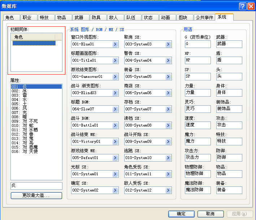Click arrow icon beside 010-System10
Viewport: 256px width, 220px height.
point(168,158)
